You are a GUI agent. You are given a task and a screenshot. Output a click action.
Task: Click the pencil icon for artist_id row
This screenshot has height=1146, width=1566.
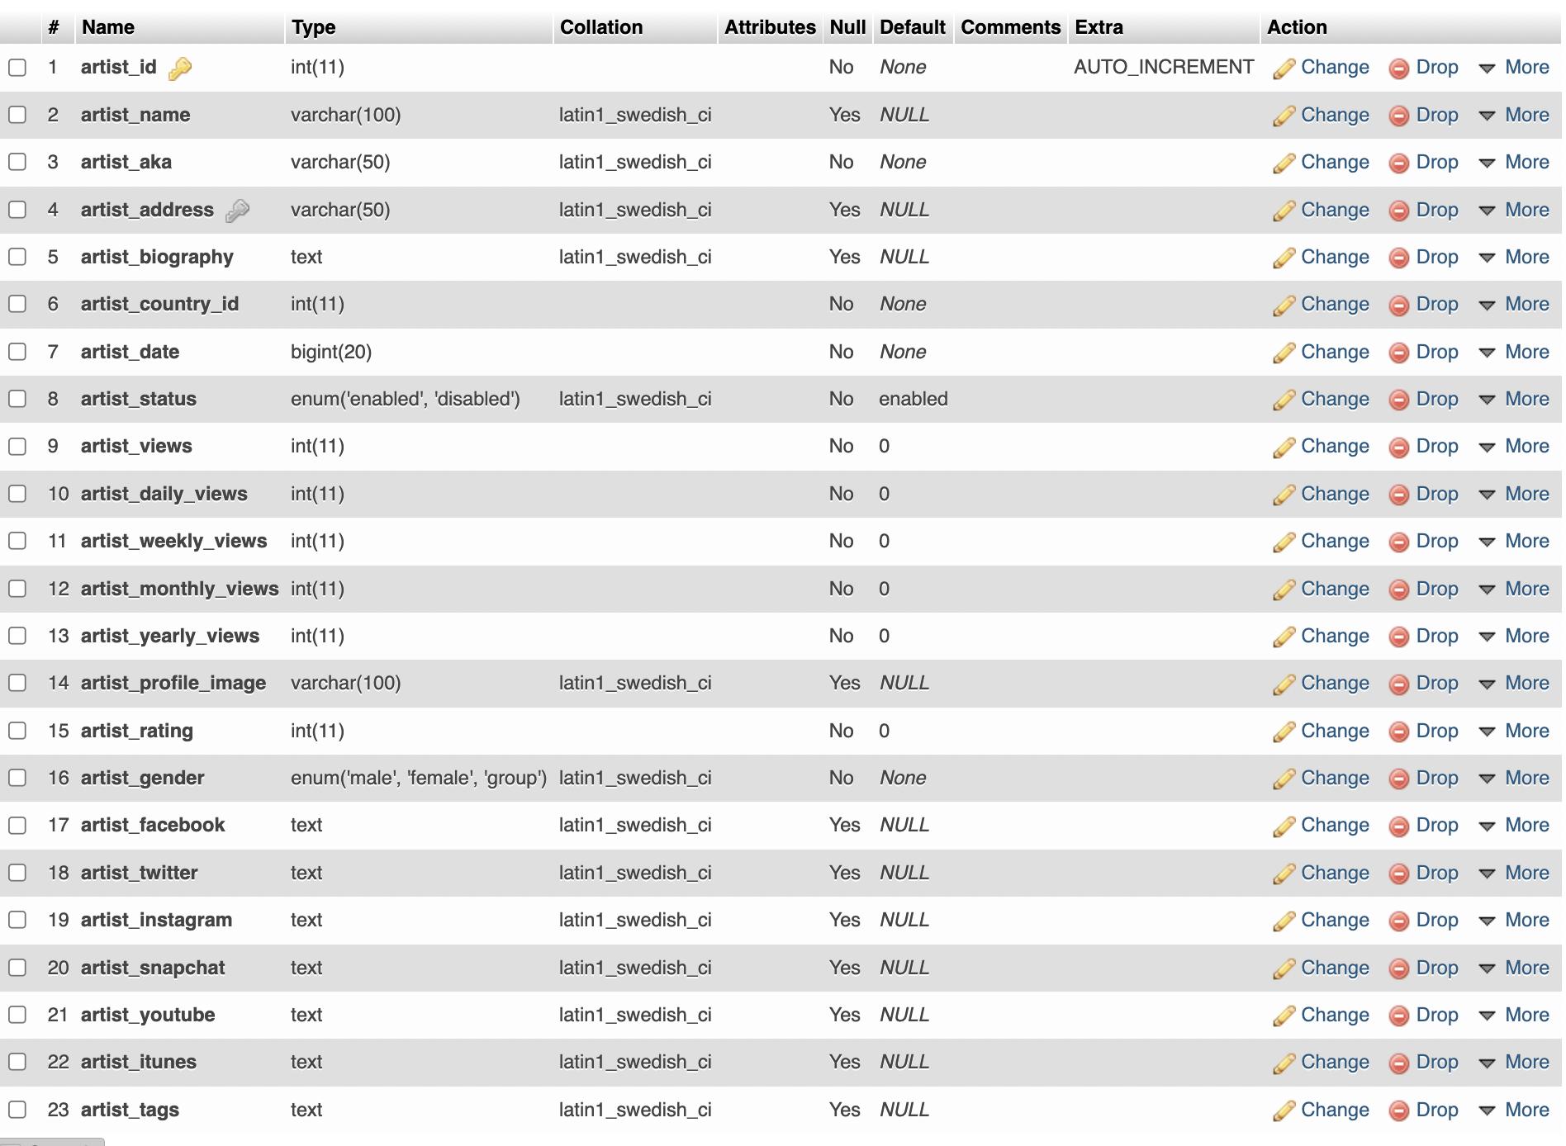click(1284, 69)
